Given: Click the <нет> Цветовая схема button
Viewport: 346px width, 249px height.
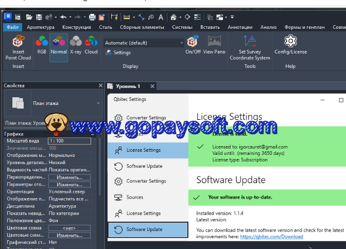Looking at the screenshot, I should (x=70, y=228).
